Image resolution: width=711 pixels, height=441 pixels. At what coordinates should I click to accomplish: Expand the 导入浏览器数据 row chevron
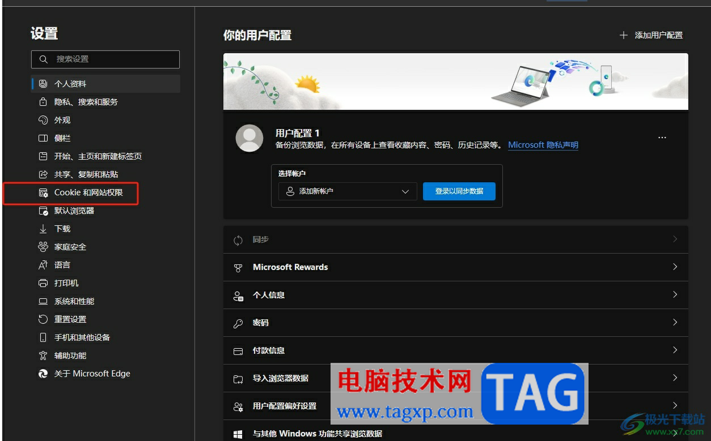coord(675,378)
